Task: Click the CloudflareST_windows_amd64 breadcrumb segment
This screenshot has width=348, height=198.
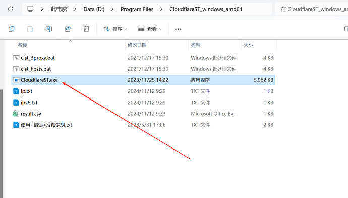Action: click(206, 9)
